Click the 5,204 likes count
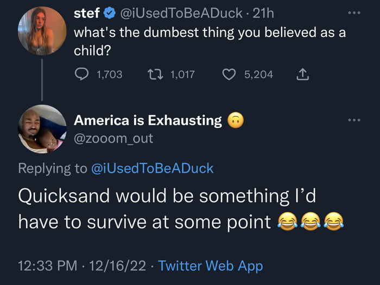This screenshot has height=285, width=380. 258,74
